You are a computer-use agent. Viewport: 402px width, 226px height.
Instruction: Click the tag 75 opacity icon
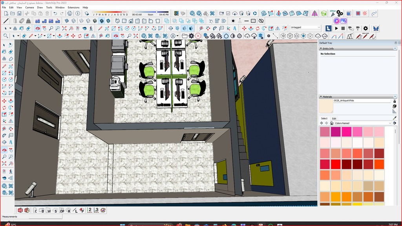[x=219, y=36]
